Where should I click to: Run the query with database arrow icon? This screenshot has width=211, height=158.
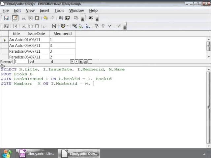(61, 18)
